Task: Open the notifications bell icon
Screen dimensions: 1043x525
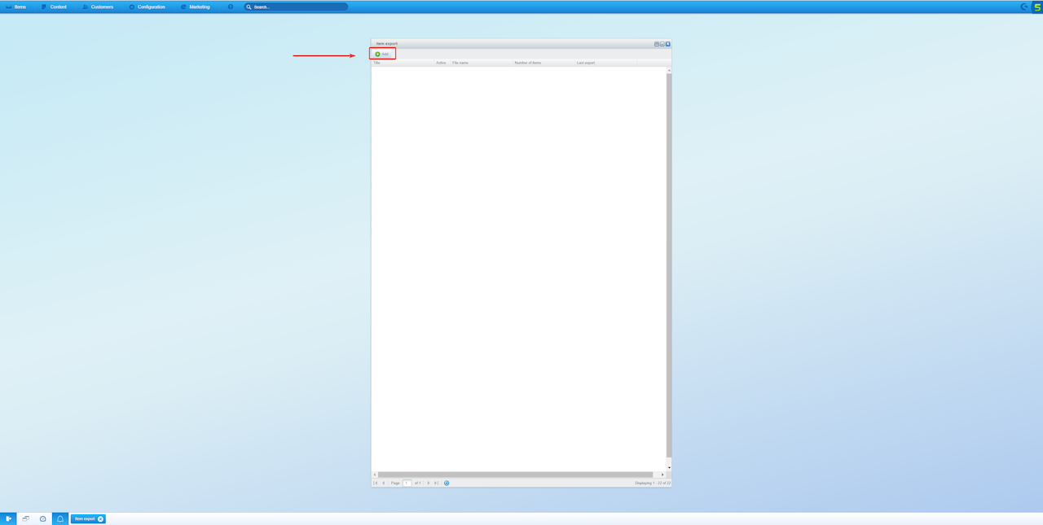Action: click(x=60, y=518)
